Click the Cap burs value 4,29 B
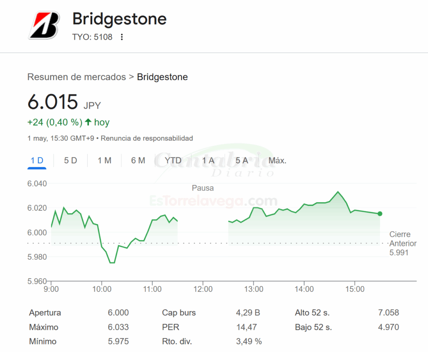Image resolution: width=428 pixels, height=352 pixels. (x=248, y=312)
